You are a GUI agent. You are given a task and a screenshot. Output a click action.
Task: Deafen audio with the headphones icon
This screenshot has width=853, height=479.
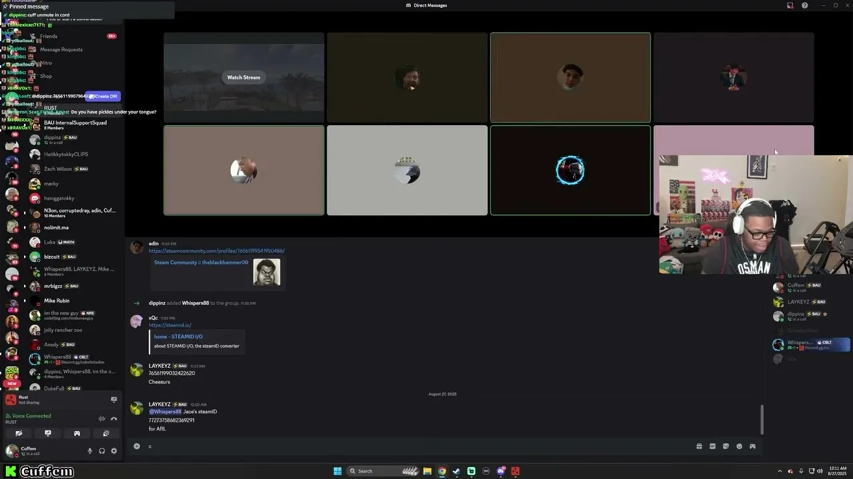click(x=102, y=450)
